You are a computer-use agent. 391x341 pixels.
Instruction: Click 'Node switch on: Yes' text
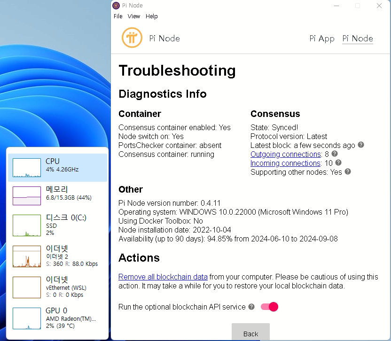(x=151, y=136)
